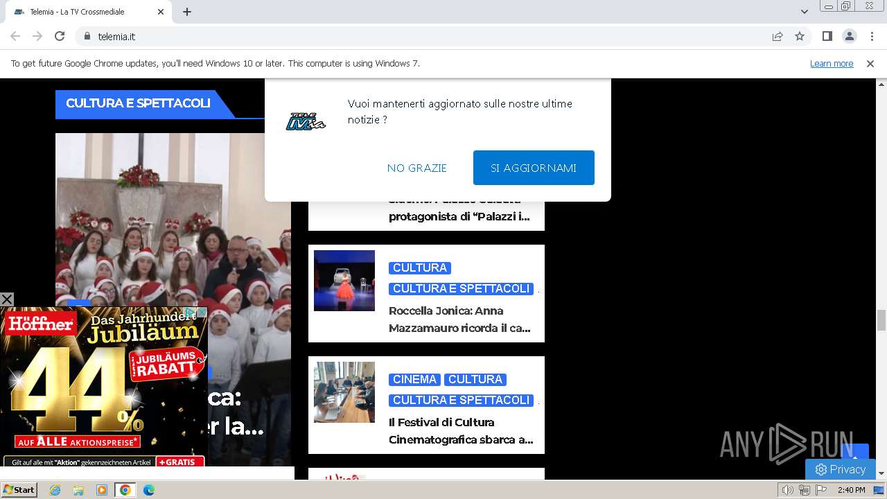
Task: Click the SI AGGIORNAMI button
Action: (534, 168)
